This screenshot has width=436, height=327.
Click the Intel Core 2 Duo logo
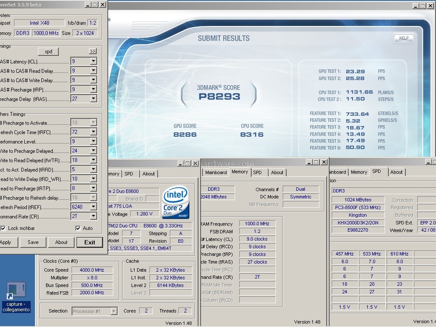(x=176, y=202)
